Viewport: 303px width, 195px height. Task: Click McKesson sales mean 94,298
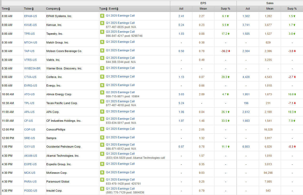[268, 173]
